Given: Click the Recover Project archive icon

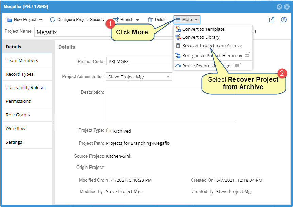Looking at the screenshot, I should click(178, 45).
